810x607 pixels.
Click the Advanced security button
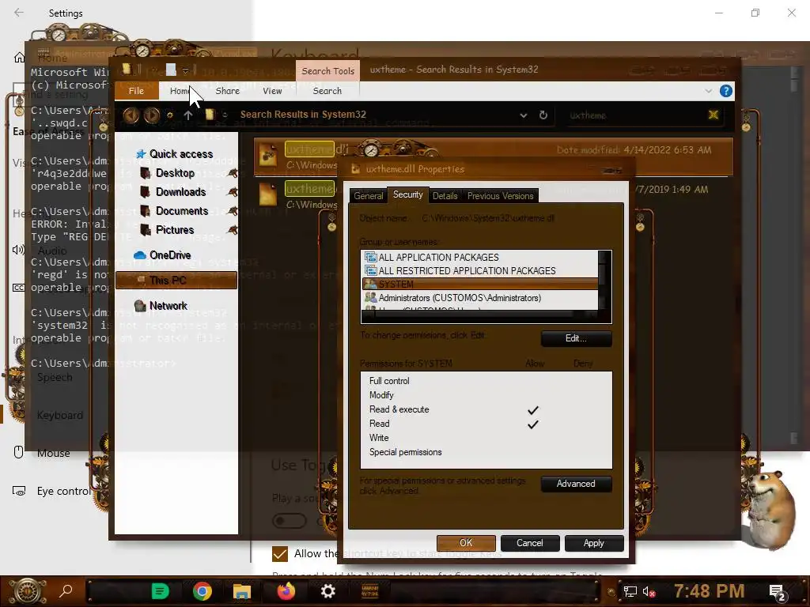pos(576,484)
